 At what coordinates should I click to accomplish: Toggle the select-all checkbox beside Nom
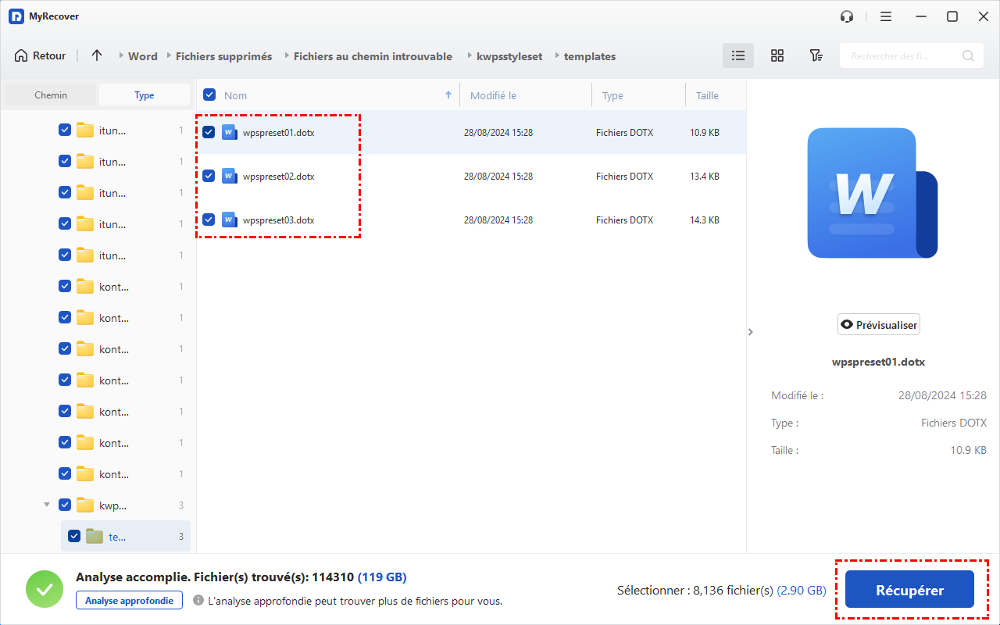click(x=209, y=95)
